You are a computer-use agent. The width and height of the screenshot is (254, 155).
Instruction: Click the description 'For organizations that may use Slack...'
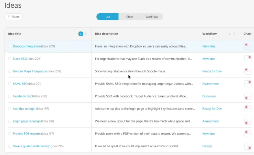click(x=143, y=59)
